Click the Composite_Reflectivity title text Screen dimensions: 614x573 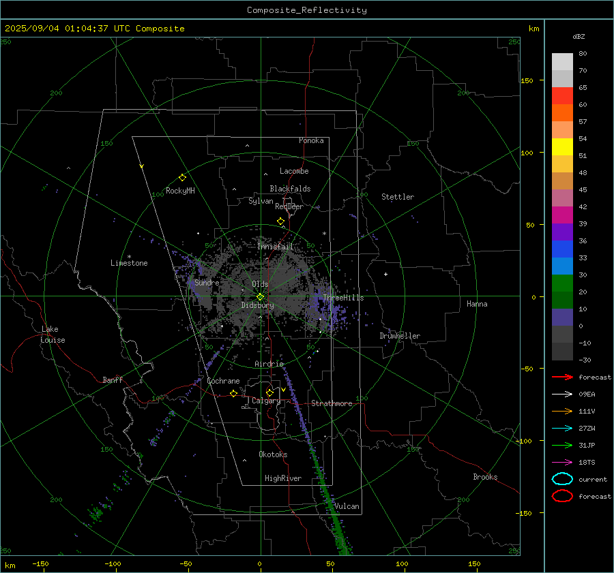point(306,10)
